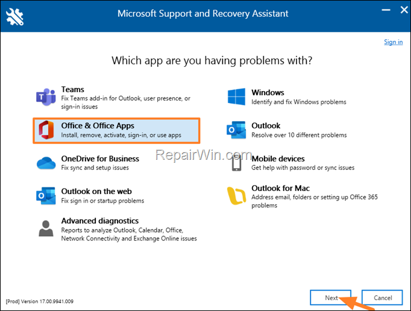
Task: Choose OneDrive for Business heading
Action: coord(100,159)
